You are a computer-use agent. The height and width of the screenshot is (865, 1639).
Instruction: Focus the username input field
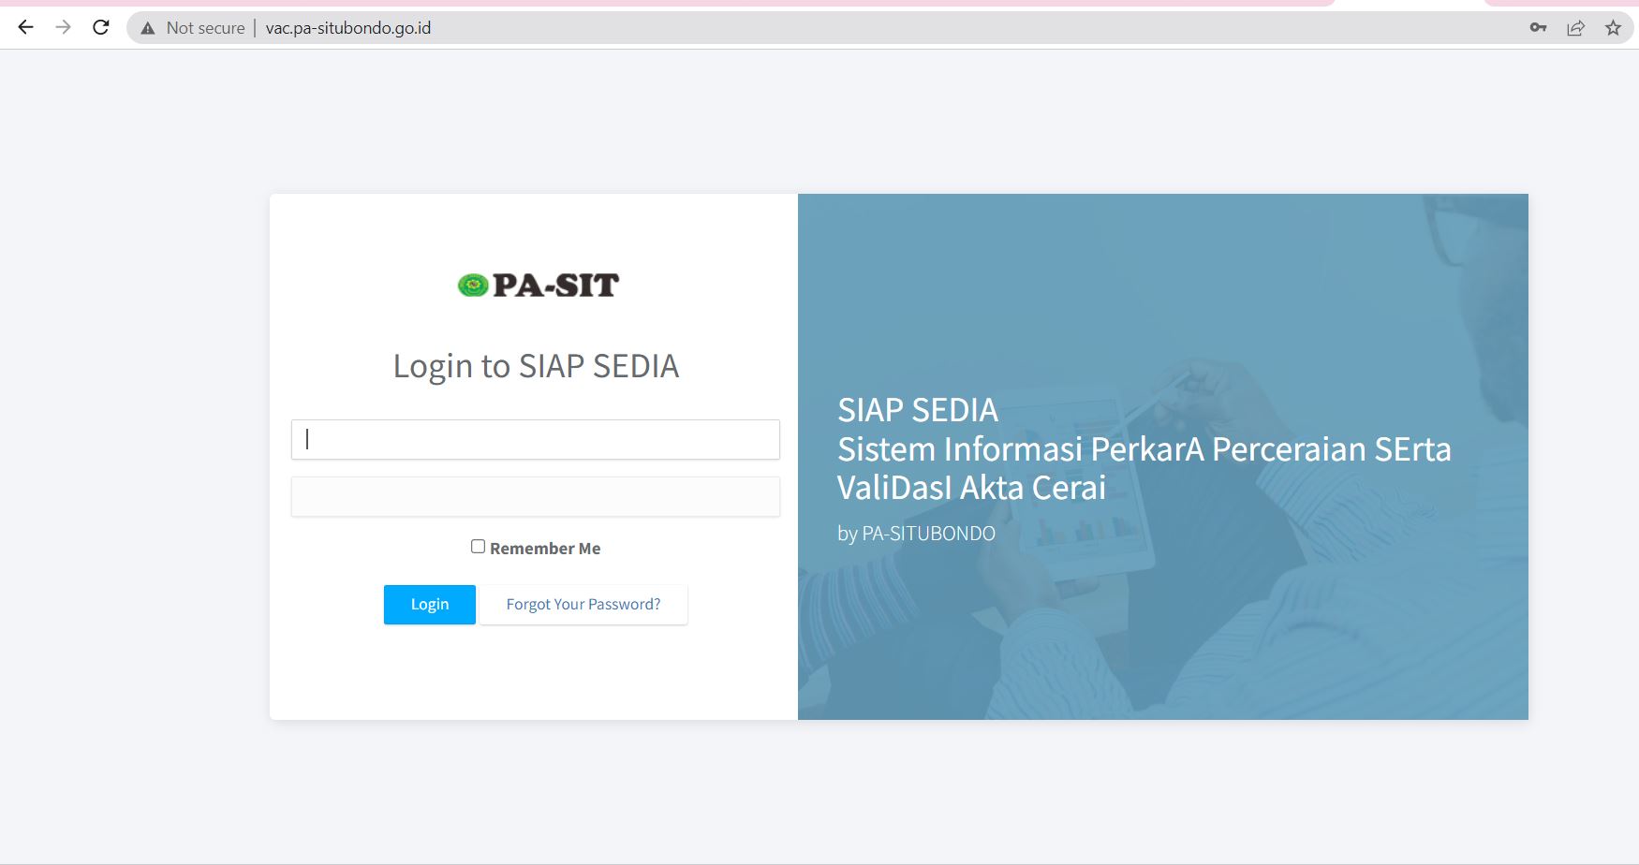pos(535,439)
